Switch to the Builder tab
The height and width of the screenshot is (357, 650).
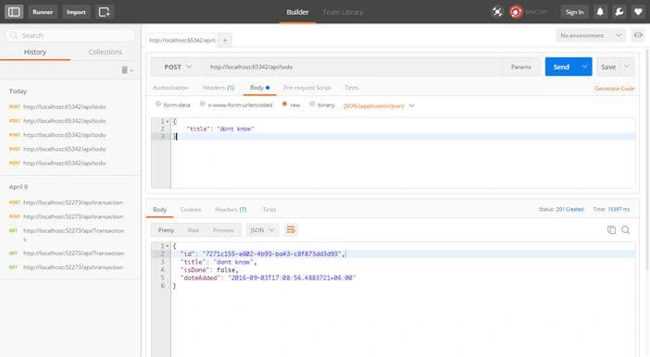pos(297,12)
